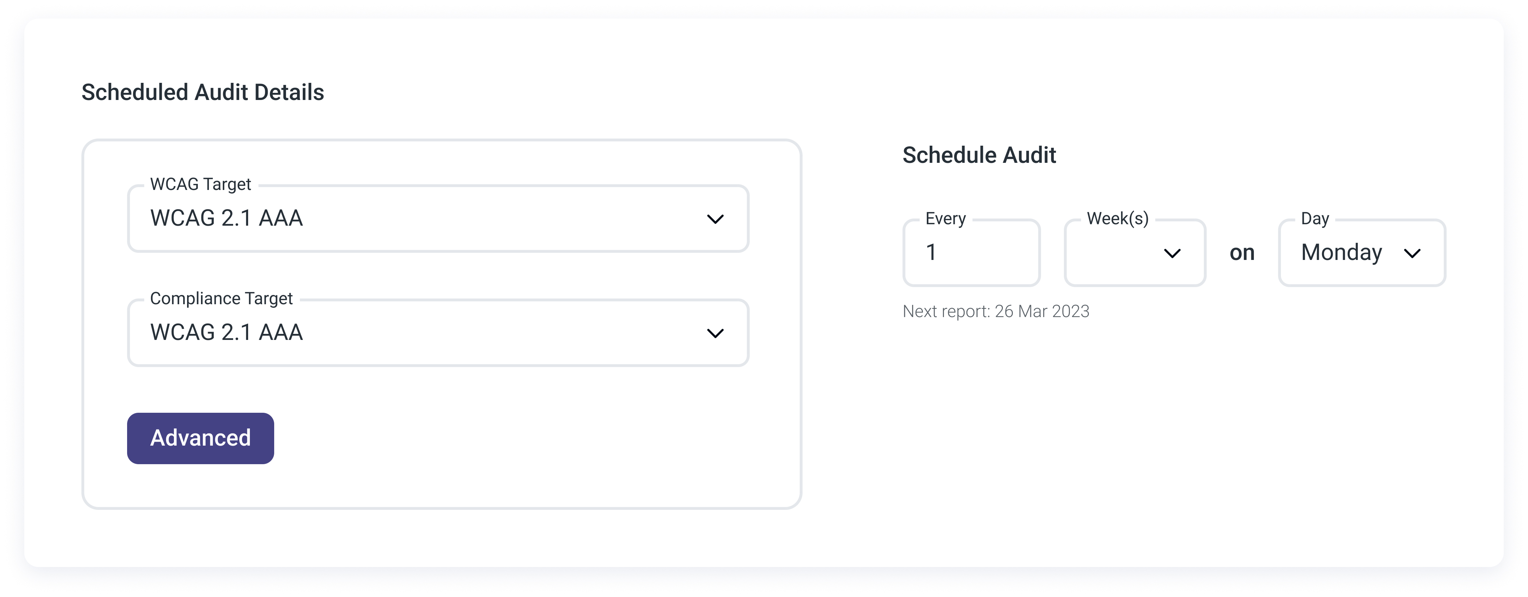Click the Schedule Audit heading

pyautogui.click(x=979, y=155)
